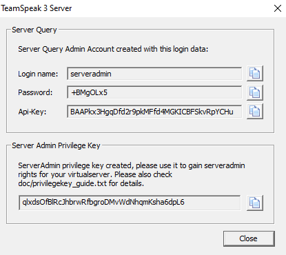Viewport: 286px width, 255px height.
Task: Copy the Api-Key with the copy icon
Action: (255, 112)
